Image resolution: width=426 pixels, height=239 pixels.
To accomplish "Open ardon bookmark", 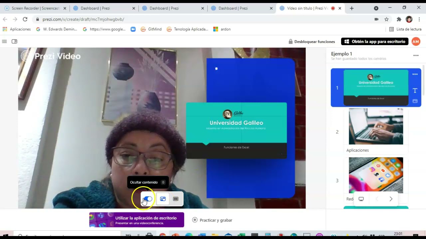I will click(222, 29).
